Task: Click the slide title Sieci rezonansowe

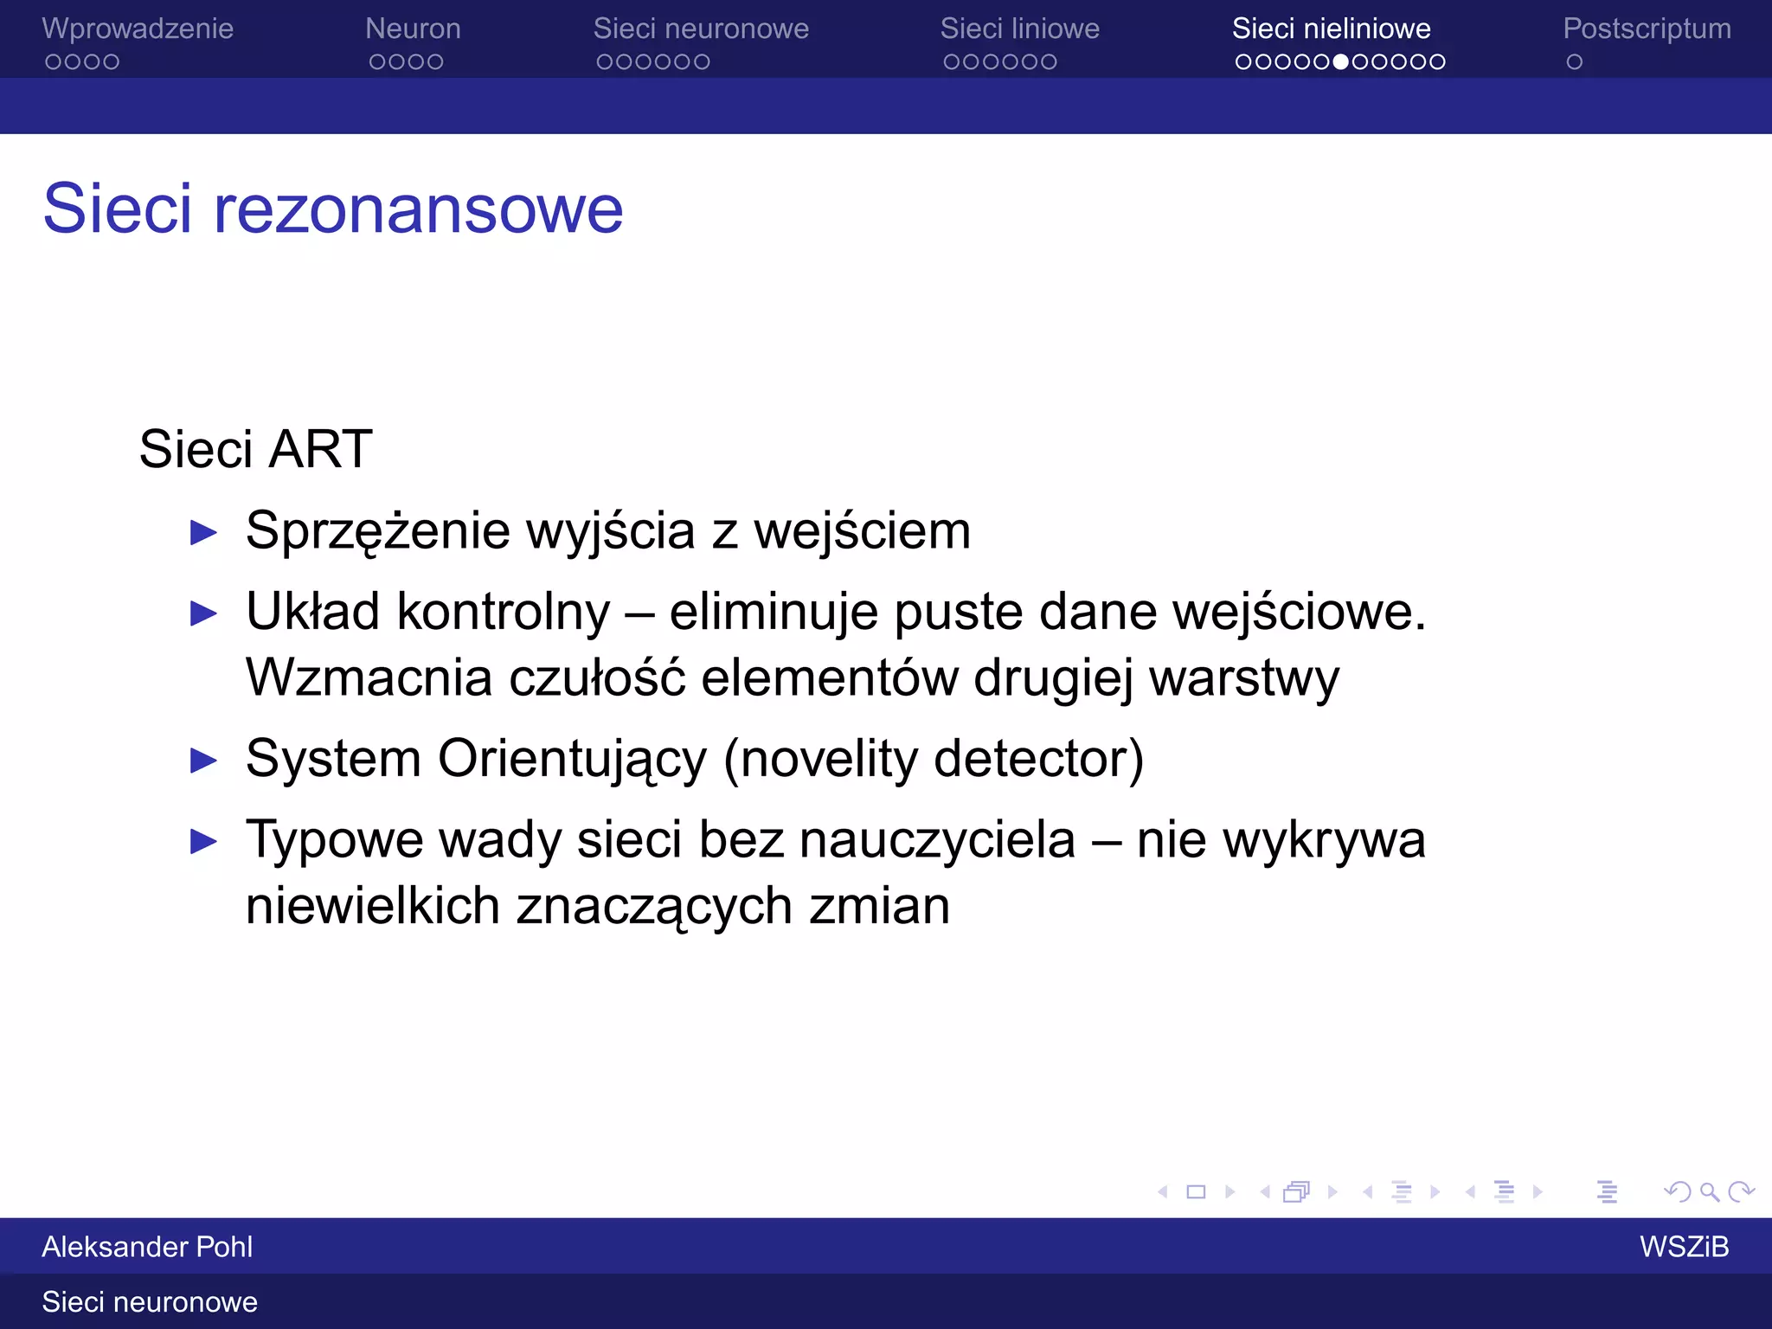Action: (x=333, y=209)
